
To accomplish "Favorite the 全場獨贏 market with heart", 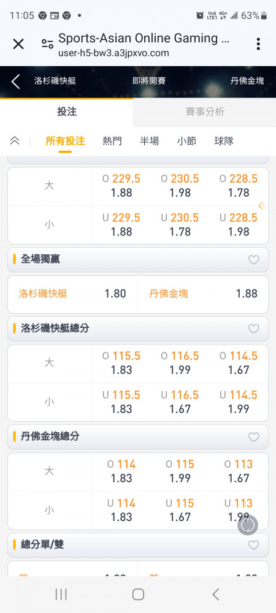I will click(254, 259).
